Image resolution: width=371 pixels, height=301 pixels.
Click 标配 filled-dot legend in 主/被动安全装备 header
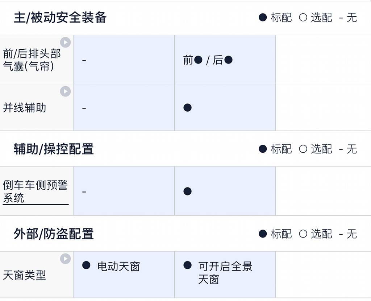tap(275, 17)
